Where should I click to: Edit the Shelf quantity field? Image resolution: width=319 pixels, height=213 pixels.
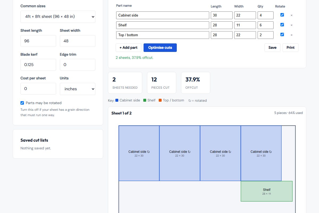(266, 25)
